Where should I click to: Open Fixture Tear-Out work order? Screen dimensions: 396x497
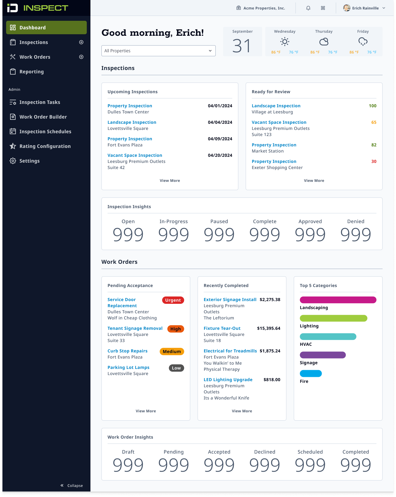tap(222, 328)
